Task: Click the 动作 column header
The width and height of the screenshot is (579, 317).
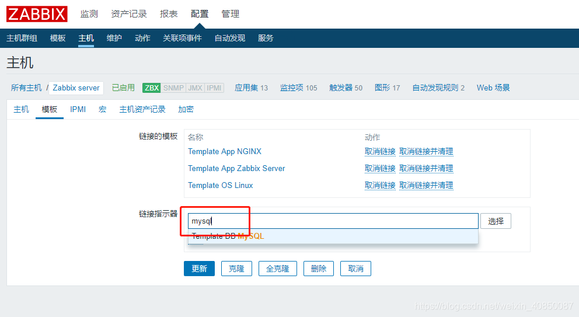Action: [x=372, y=137]
